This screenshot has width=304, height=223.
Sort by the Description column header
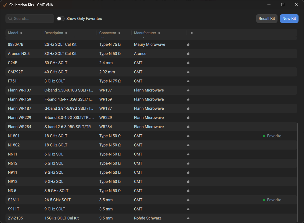[x=55, y=33]
